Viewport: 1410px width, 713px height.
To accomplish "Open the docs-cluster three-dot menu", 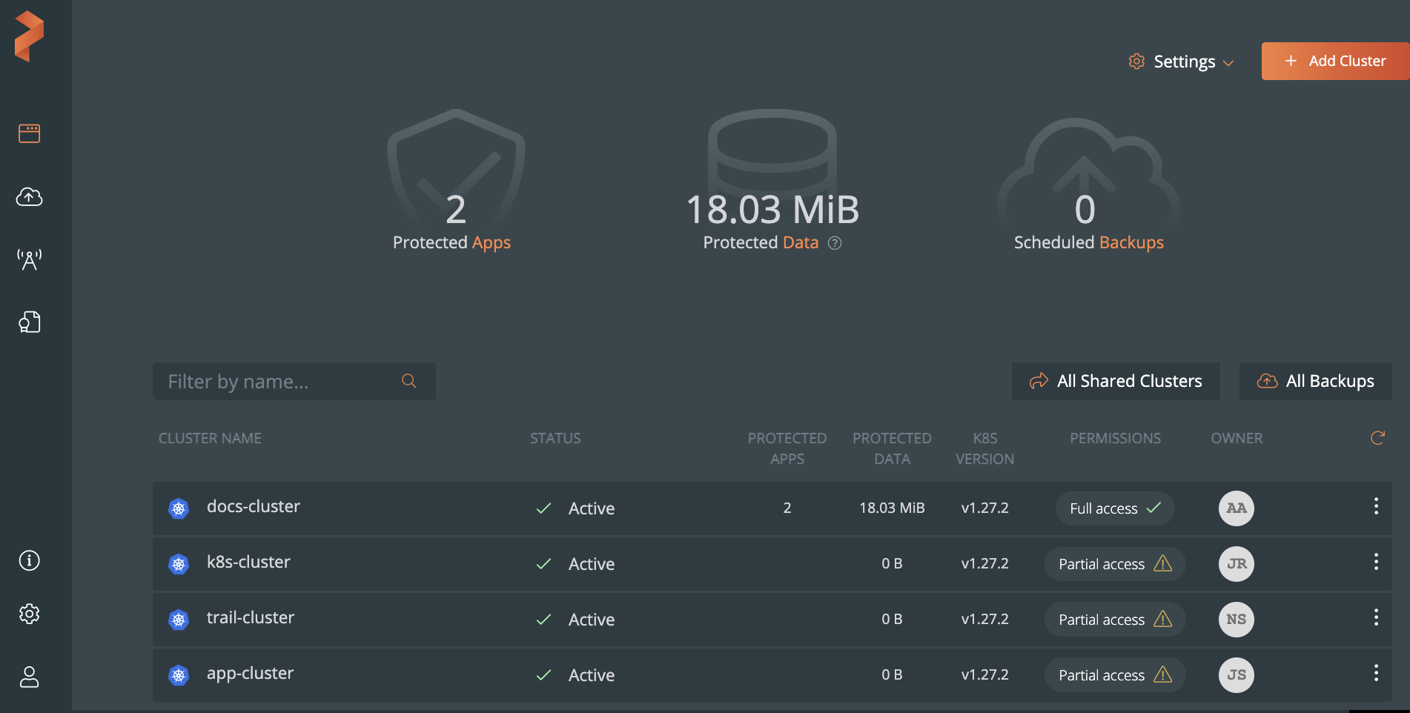I will [x=1376, y=506].
